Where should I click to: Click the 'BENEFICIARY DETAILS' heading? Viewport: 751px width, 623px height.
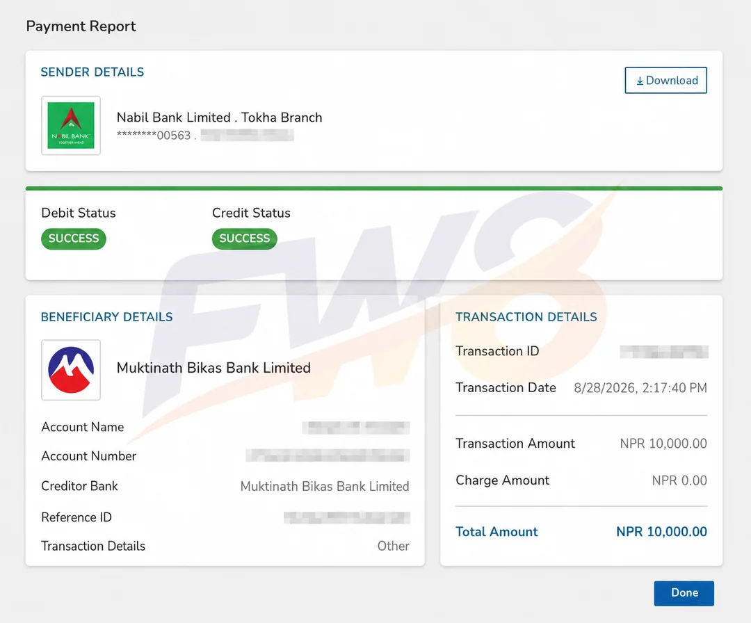107,317
